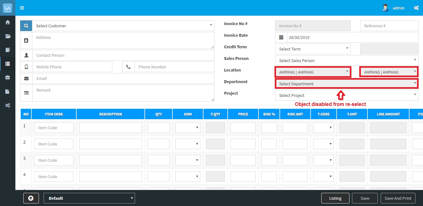
Task: Click the Save And Print button
Action: (x=398, y=198)
